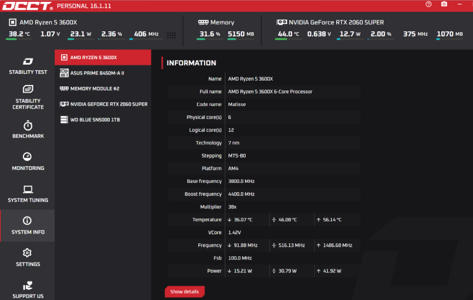Click the Full name 6-Core Processor value
The image size is (473, 300).
[270, 91]
